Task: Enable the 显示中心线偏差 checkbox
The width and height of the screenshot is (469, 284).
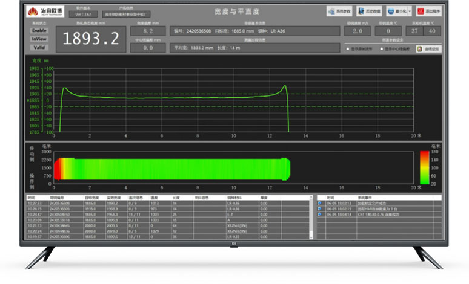Action: click(382, 48)
